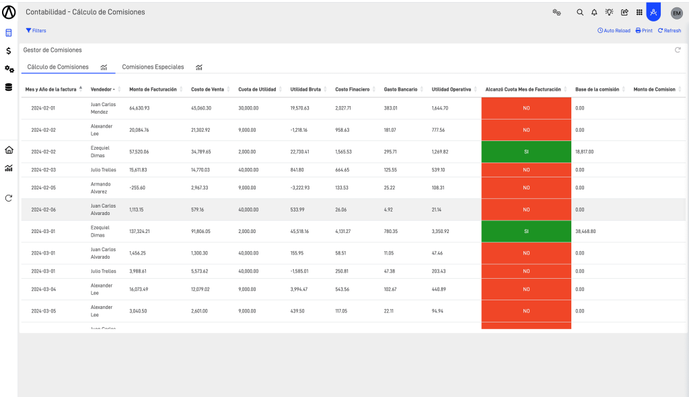
Task: Sort by Monto de Comision column
Action: pos(654,89)
